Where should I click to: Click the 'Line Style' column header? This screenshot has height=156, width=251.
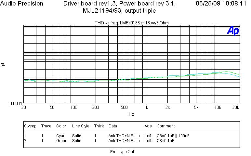[81, 126]
